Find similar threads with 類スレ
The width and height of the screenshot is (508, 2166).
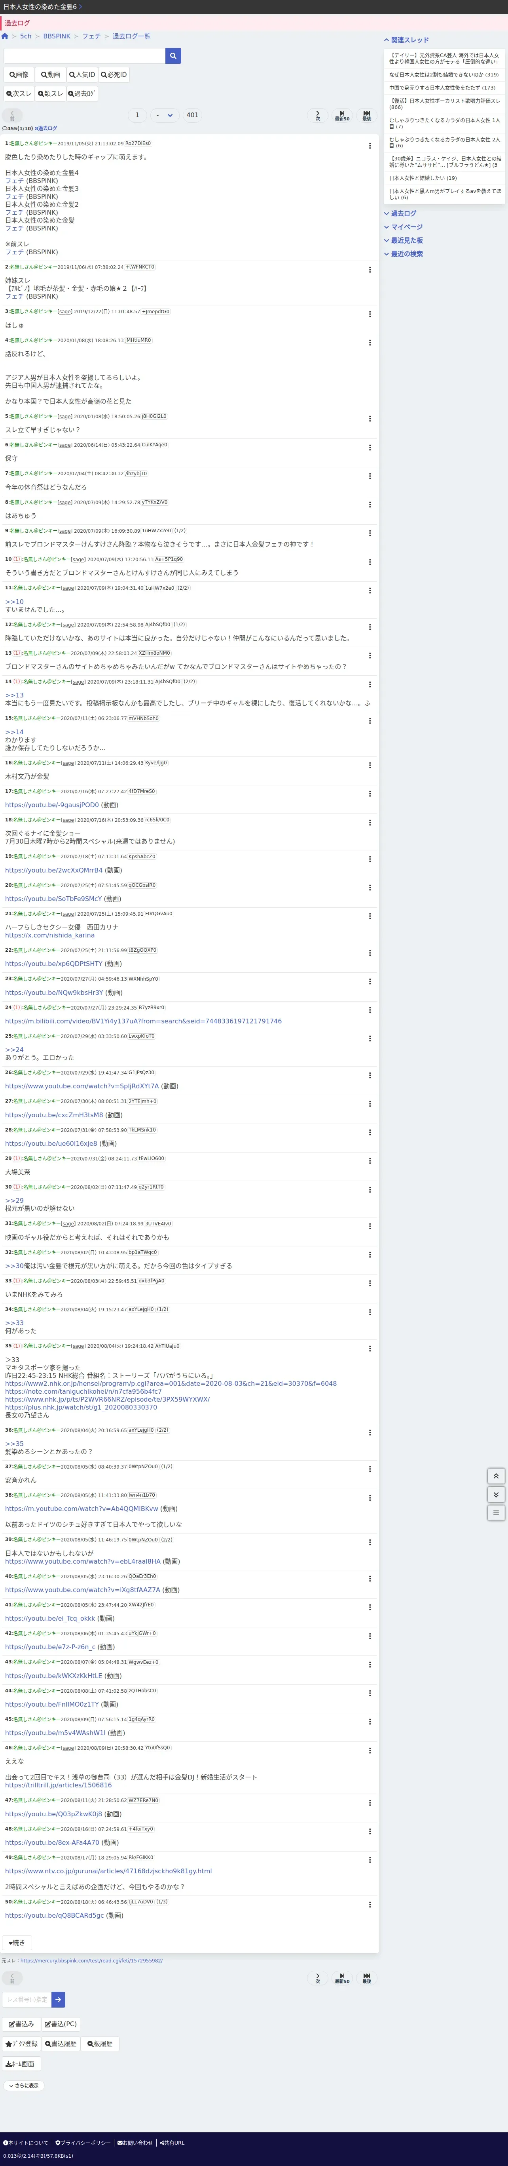pyautogui.click(x=51, y=93)
